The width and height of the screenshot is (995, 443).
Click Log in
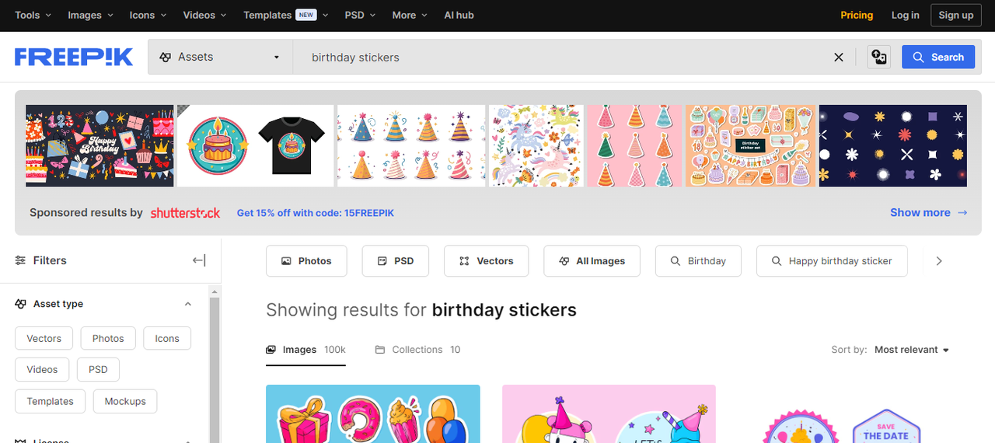click(905, 15)
